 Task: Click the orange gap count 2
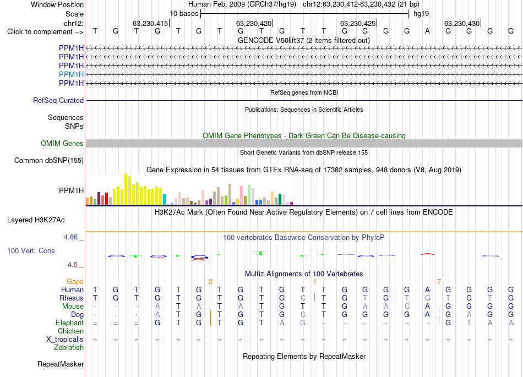[210, 282]
